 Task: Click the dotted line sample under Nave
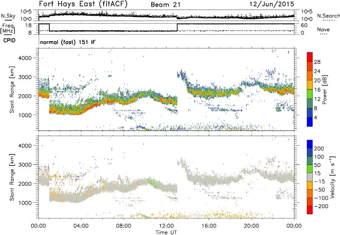tap(323, 34)
